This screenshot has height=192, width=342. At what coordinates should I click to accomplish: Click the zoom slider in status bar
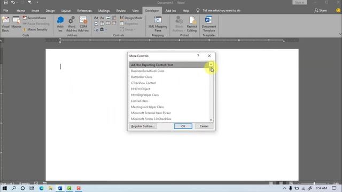point(314,183)
